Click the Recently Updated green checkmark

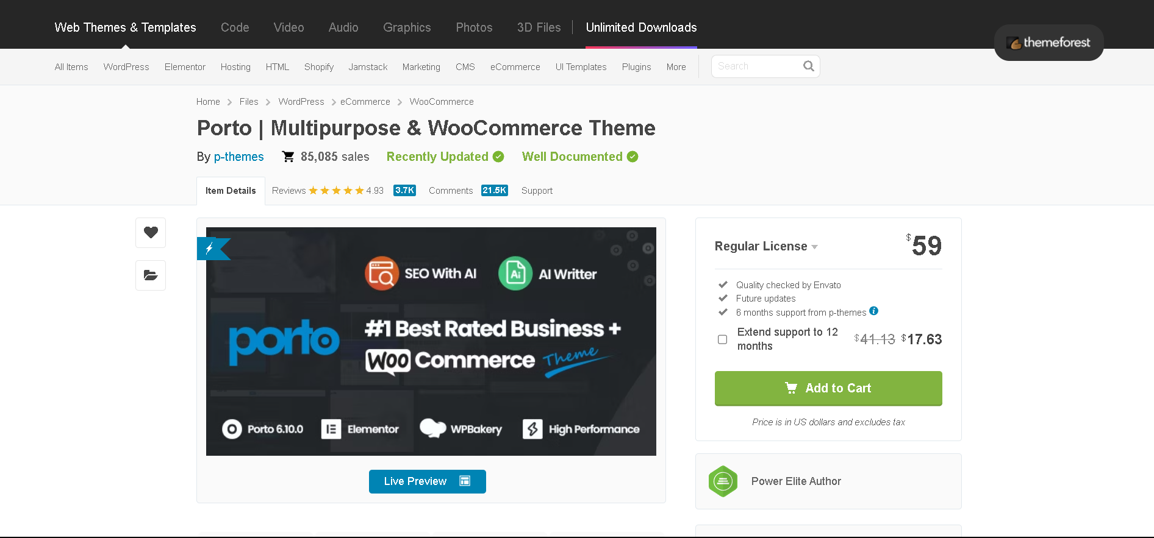pos(498,157)
